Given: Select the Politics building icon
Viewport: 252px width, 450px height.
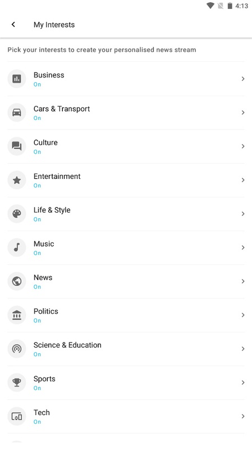Looking at the screenshot, I should pyautogui.click(x=17, y=315).
